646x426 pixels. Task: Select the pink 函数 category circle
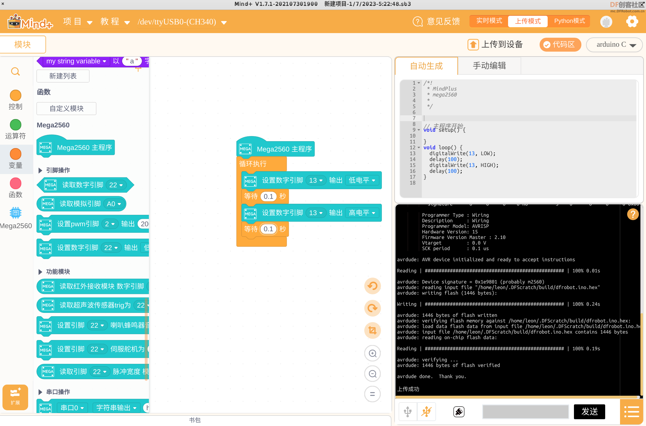tap(15, 183)
